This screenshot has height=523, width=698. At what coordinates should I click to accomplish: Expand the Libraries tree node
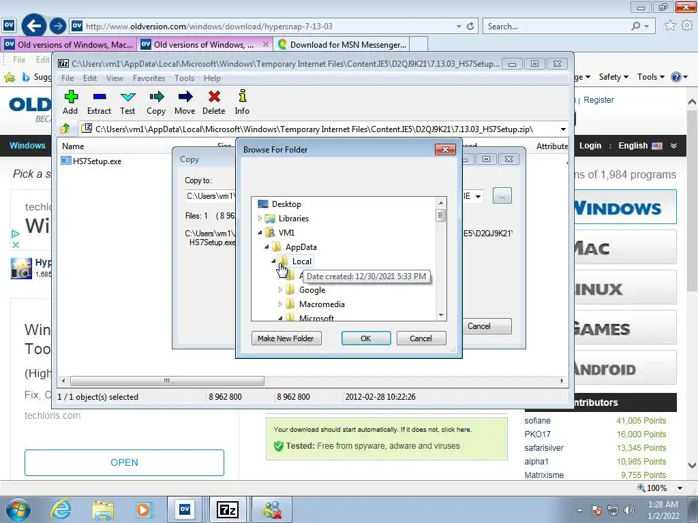point(260,219)
